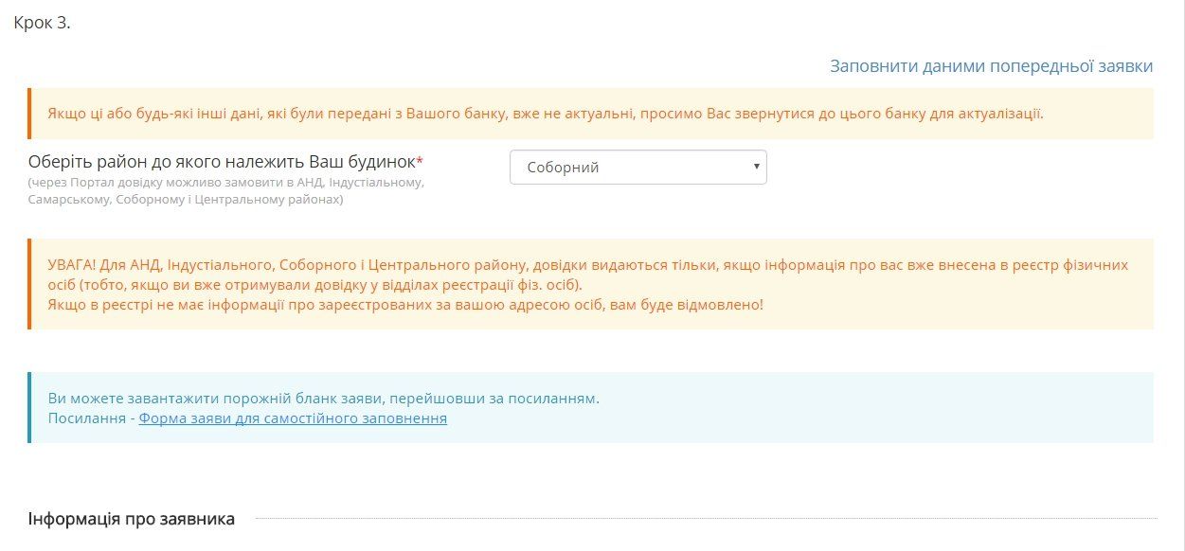1185x551 pixels.
Task: Click blue info text about blank application form
Action: [323, 399]
